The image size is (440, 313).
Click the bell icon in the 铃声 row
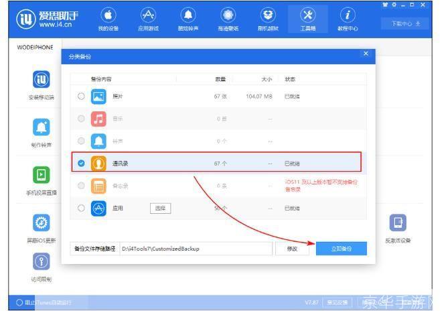tap(98, 141)
